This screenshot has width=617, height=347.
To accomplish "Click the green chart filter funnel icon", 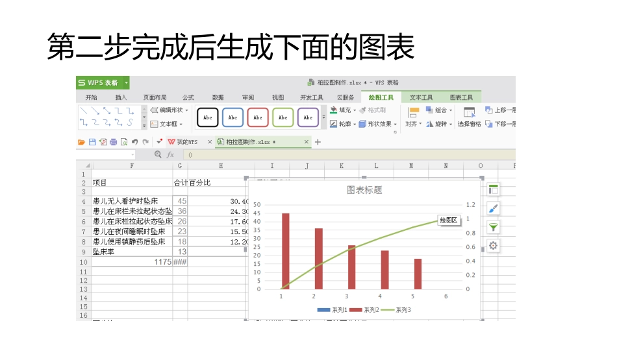I will pyautogui.click(x=494, y=227).
